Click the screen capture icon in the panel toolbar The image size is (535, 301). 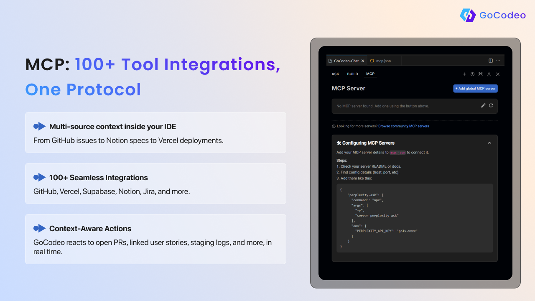pos(481,74)
